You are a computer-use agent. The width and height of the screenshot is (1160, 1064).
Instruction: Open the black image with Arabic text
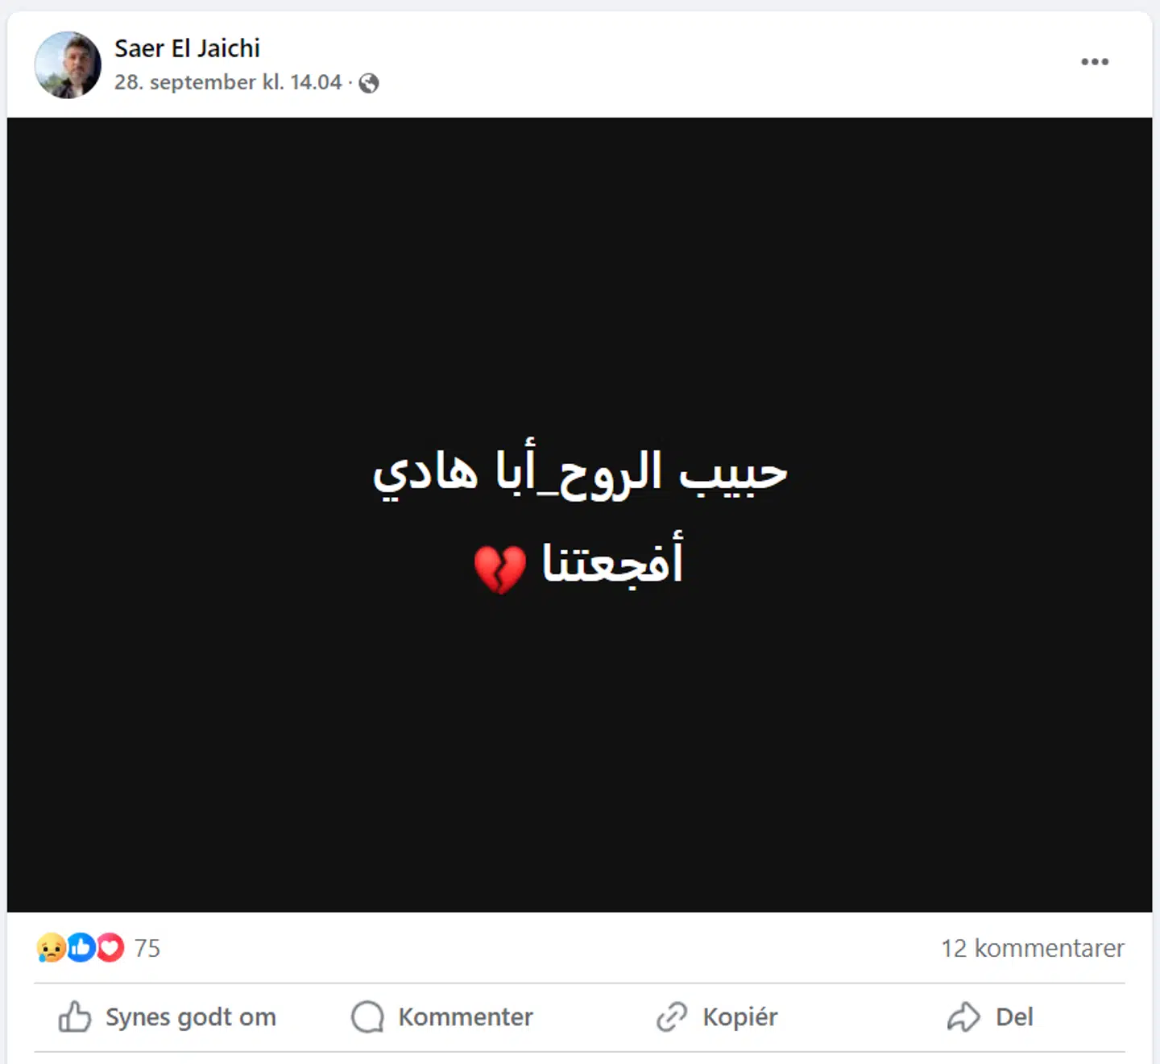click(580, 515)
